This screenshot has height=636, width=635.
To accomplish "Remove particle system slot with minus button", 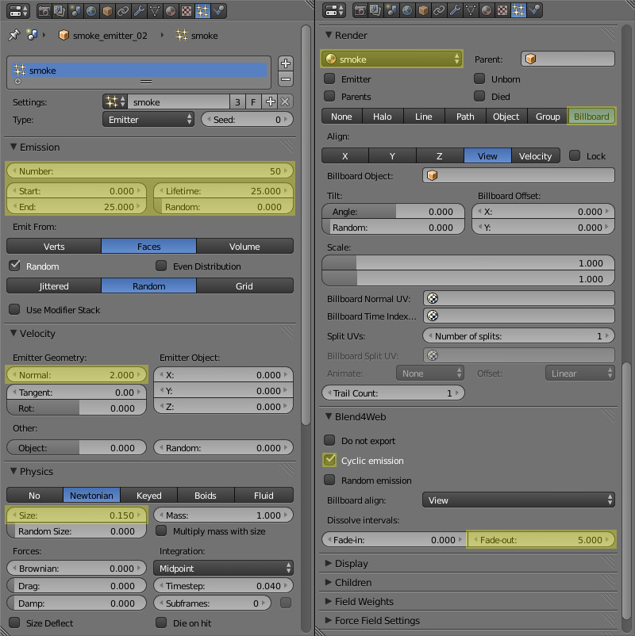I will (286, 79).
